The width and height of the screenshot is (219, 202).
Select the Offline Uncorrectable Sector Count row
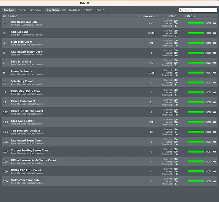[110, 162]
